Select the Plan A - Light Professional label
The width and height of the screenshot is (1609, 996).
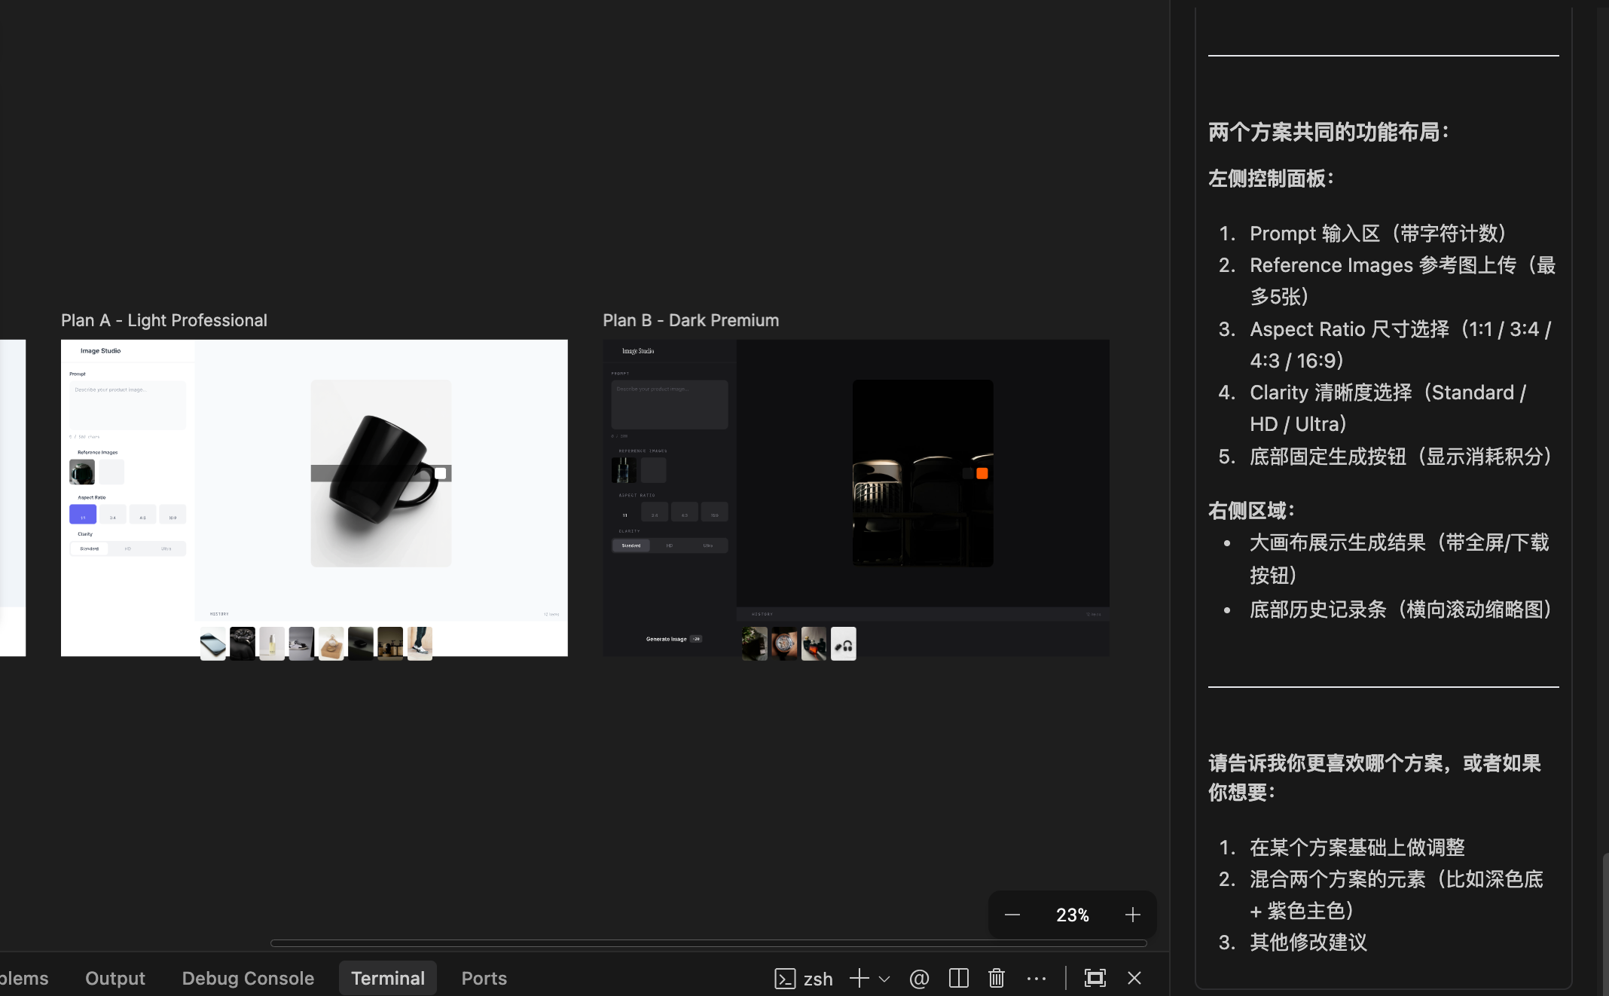coord(164,320)
